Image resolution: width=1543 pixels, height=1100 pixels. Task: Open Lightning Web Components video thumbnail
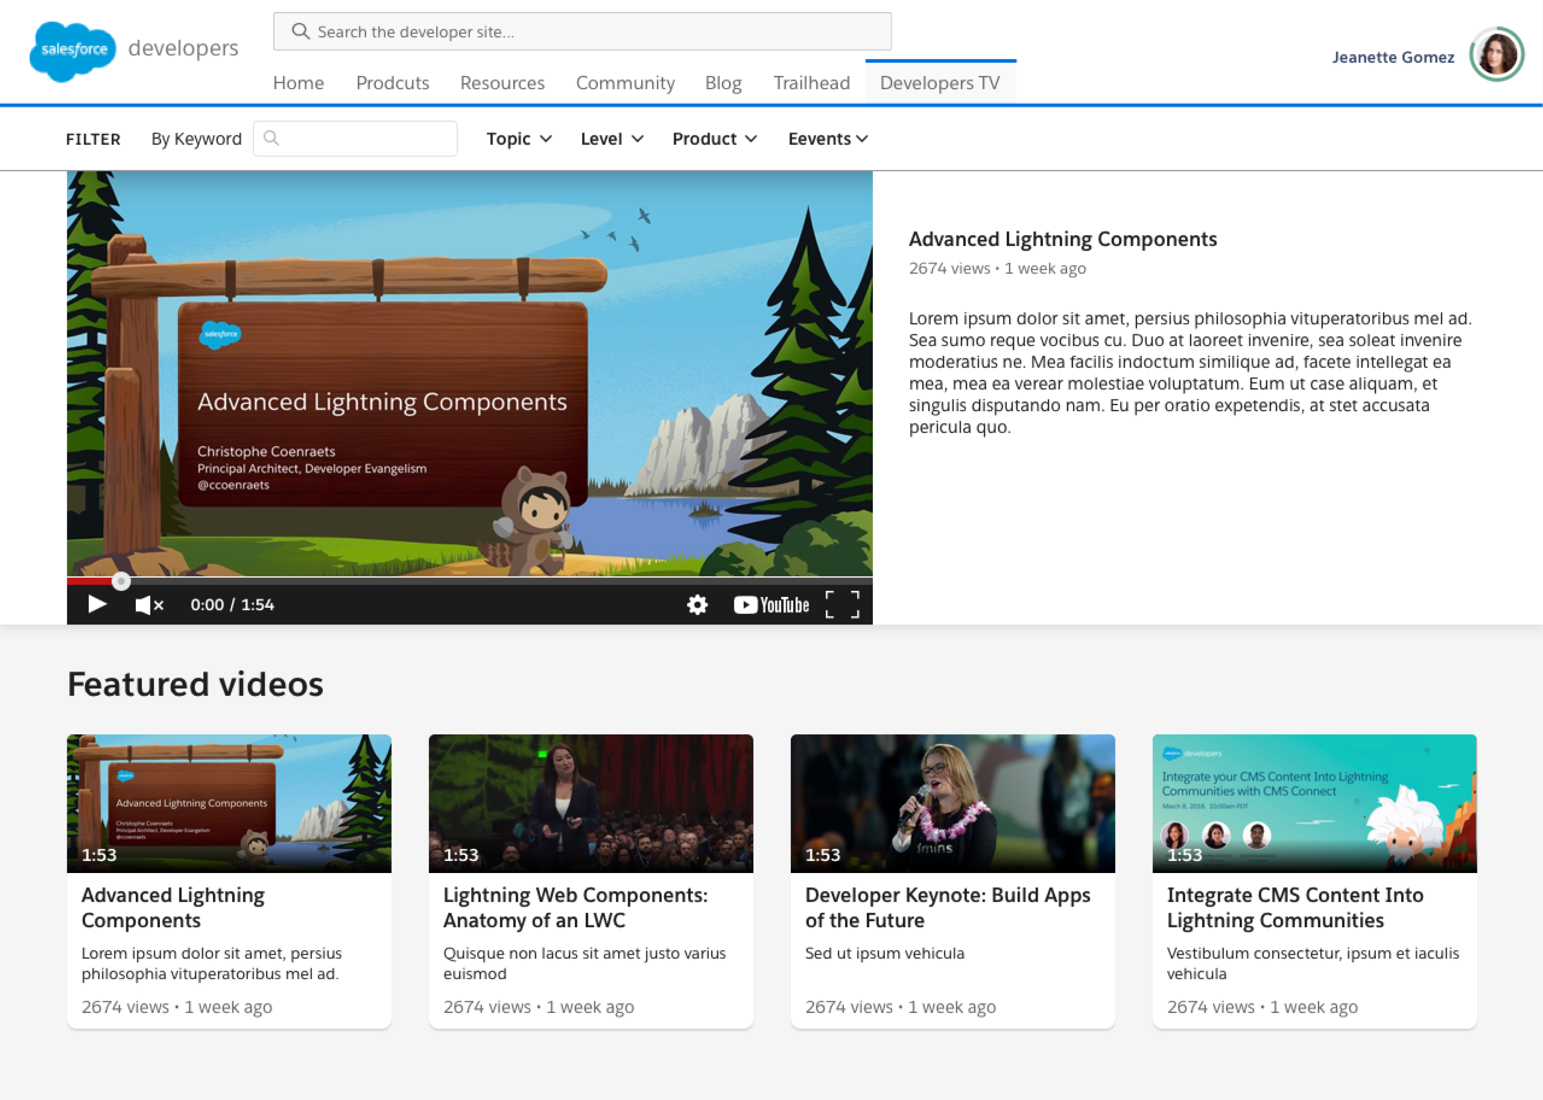(x=591, y=803)
